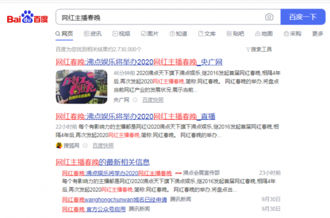Select the 采购 purchasing tab
Viewport: 330px width, 218px height.
[x=293, y=33]
